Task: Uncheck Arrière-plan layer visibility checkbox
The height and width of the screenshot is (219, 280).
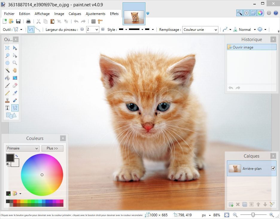Action: (x=273, y=168)
